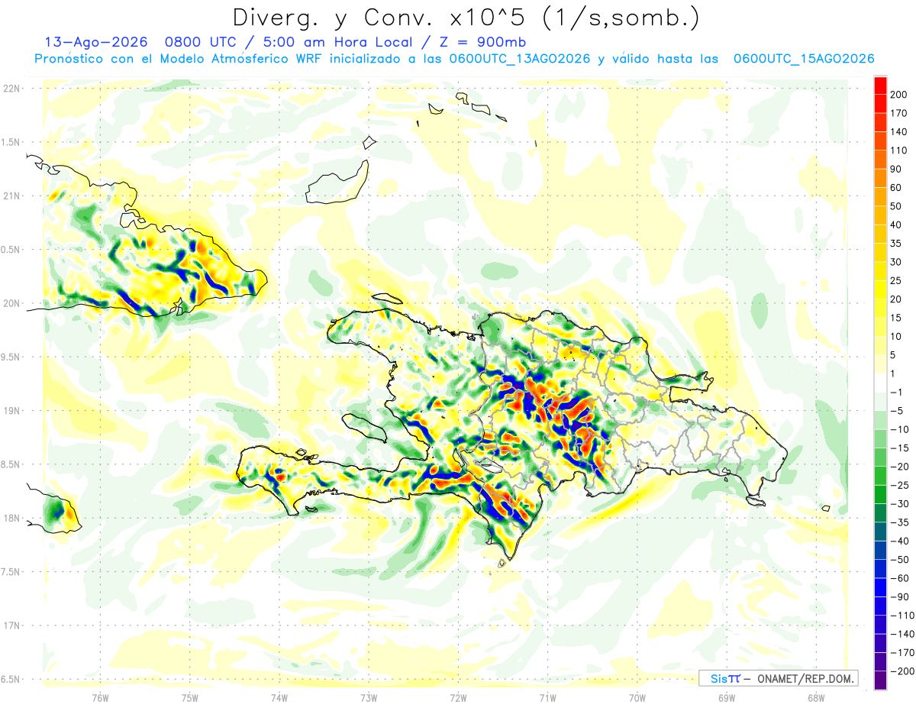Click the colorbar value '-90'
Image resolution: width=916 pixels, height=708 pixels.
tap(898, 596)
